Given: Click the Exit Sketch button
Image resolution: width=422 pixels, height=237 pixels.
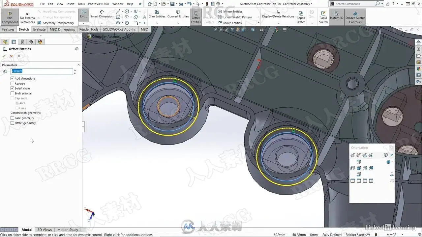Looking at the screenshot, I should point(84,15).
